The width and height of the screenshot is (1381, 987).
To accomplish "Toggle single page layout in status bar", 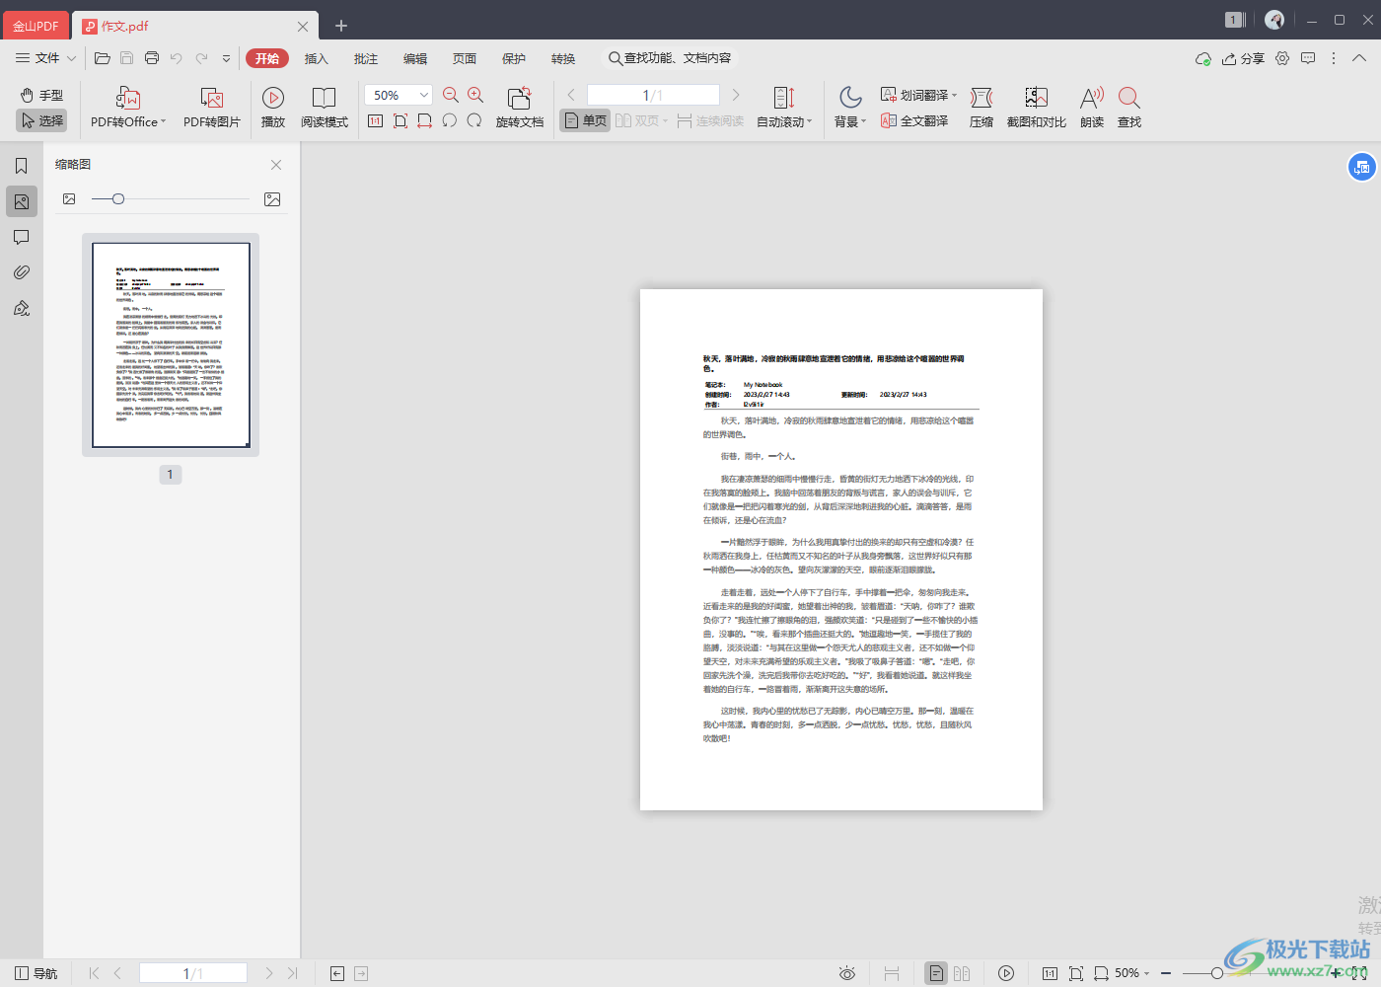I will point(936,973).
